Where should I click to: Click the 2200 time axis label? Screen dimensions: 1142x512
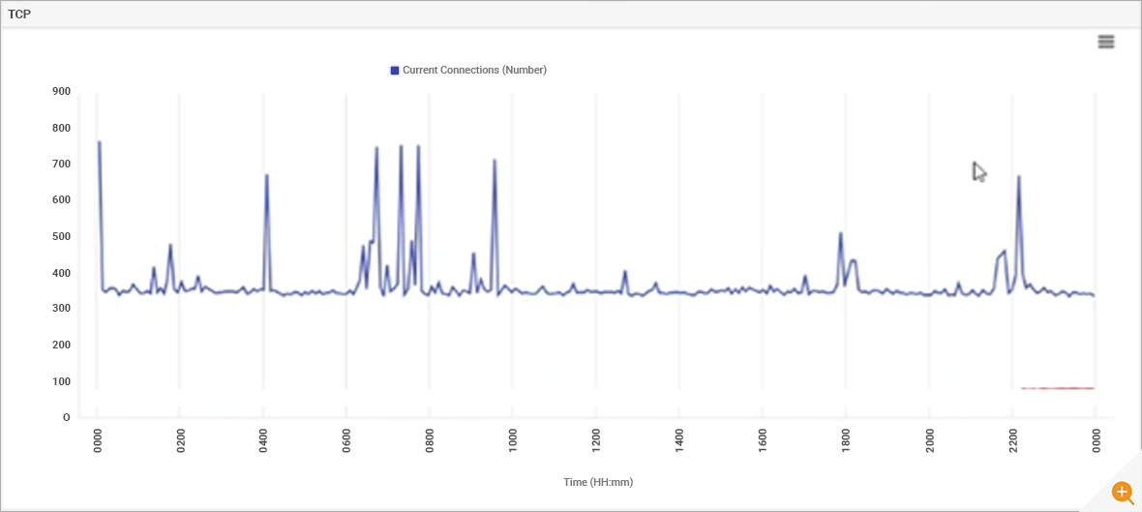coord(1011,441)
